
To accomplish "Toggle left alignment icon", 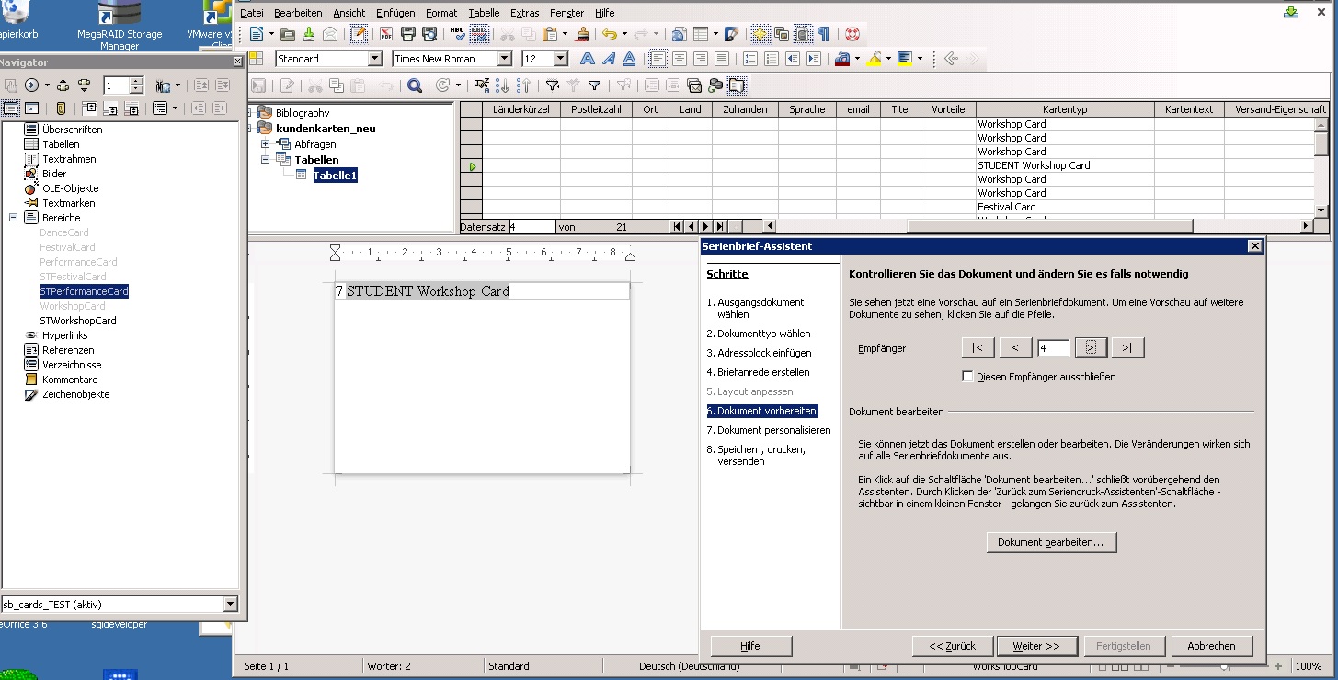I will click(x=658, y=59).
